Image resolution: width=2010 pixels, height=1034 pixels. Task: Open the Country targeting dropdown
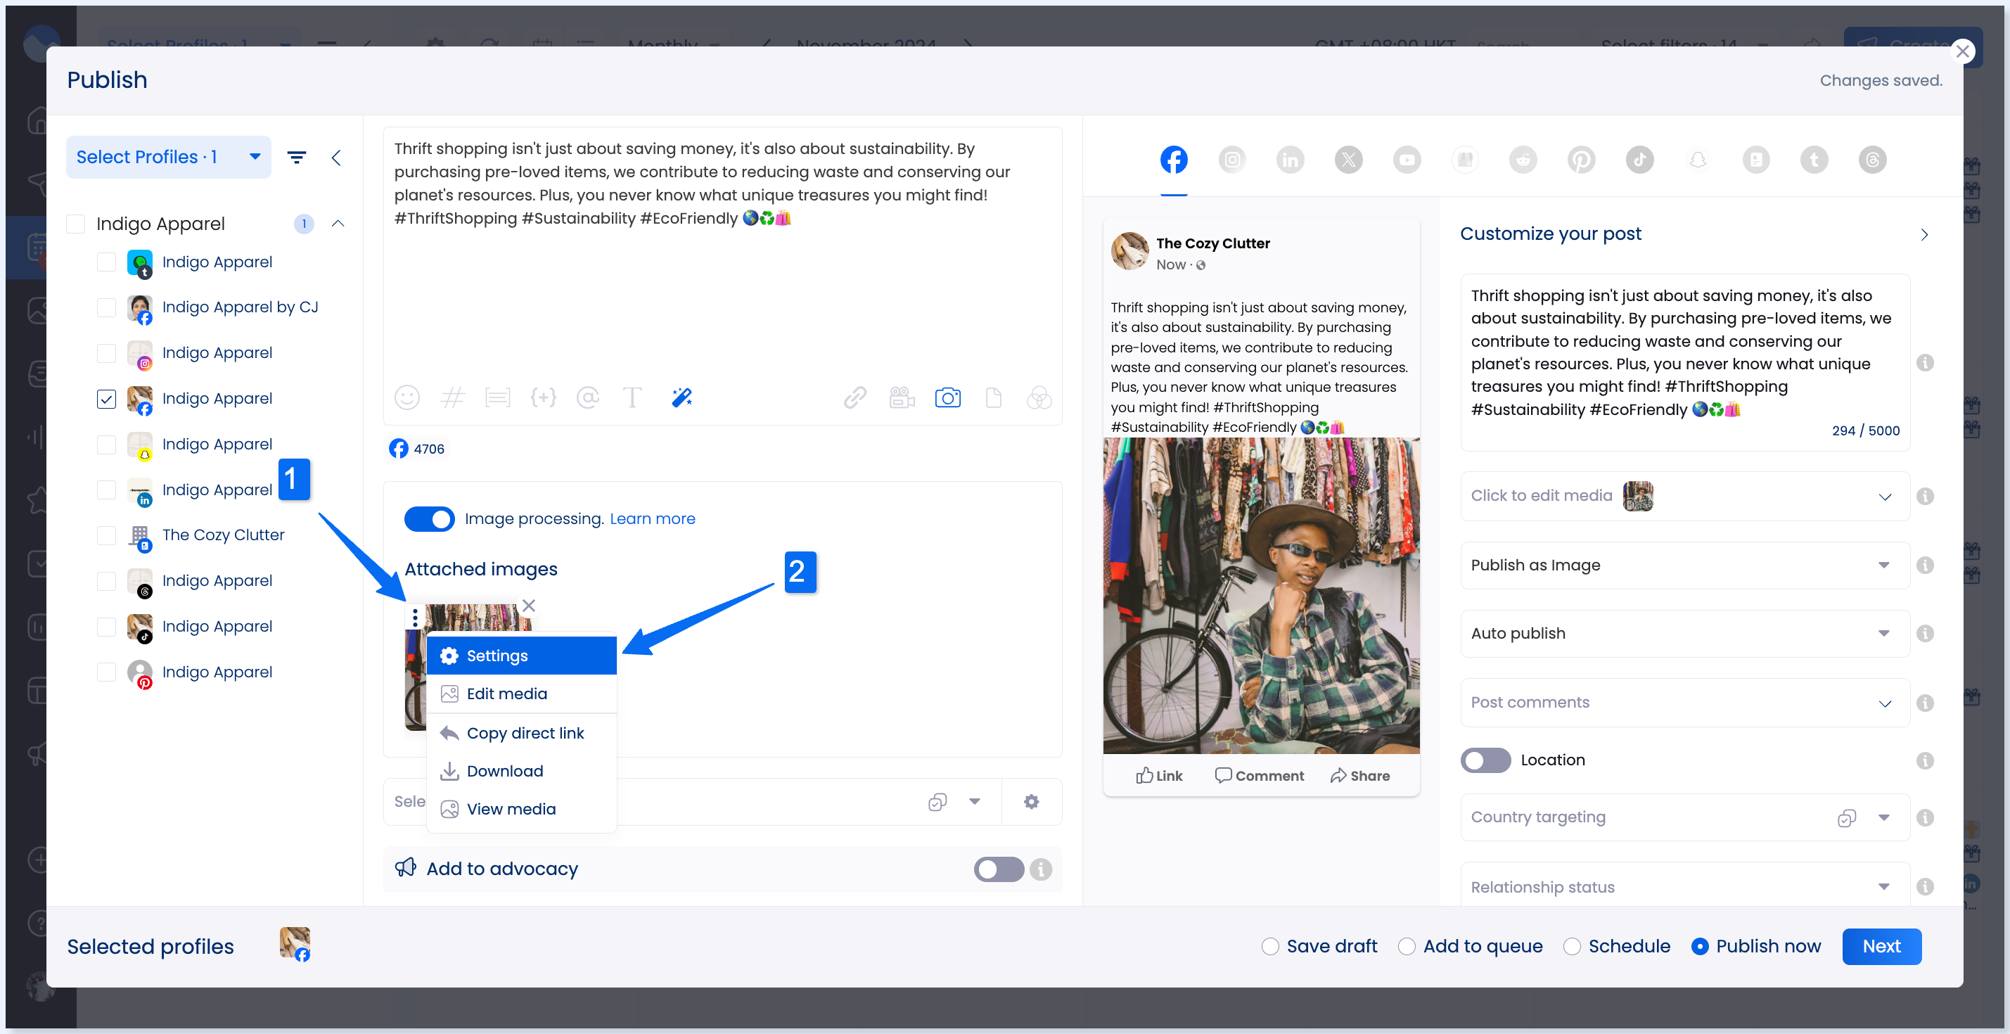[1684, 817]
